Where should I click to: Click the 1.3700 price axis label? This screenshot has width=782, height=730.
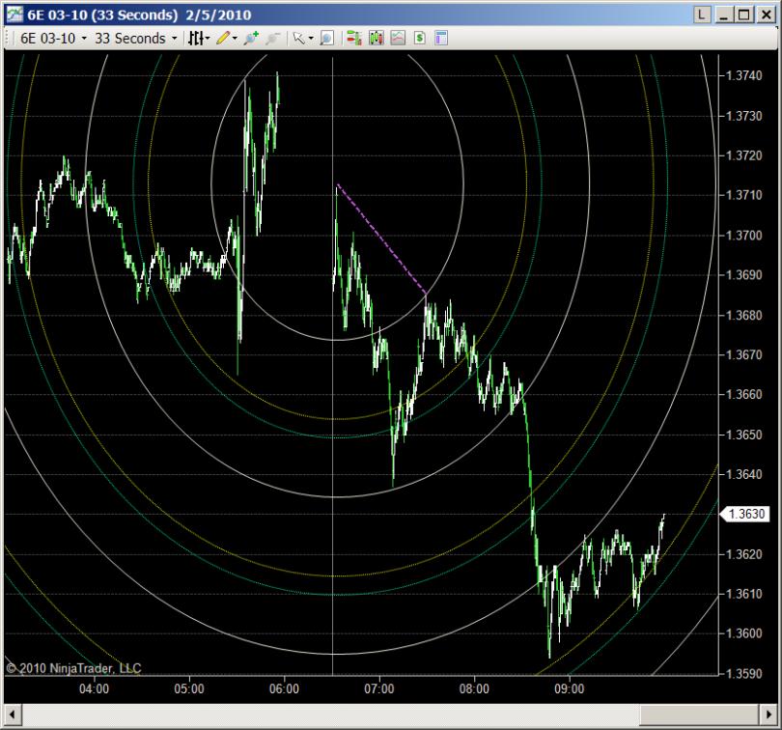click(x=743, y=235)
